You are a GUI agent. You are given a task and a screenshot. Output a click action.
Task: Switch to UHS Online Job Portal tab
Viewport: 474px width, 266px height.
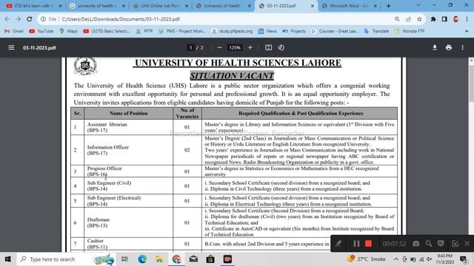pyautogui.click(x=159, y=6)
